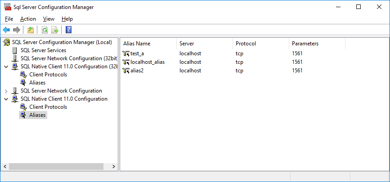Select the localhost_alias entry
390x182 pixels.
[x=148, y=62]
